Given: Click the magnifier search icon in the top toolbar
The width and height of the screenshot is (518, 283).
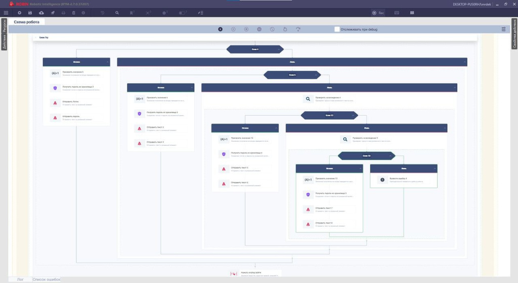Looking at the screenshot, I should 117,13.
